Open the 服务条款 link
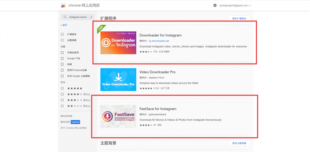 pos(65,122)
